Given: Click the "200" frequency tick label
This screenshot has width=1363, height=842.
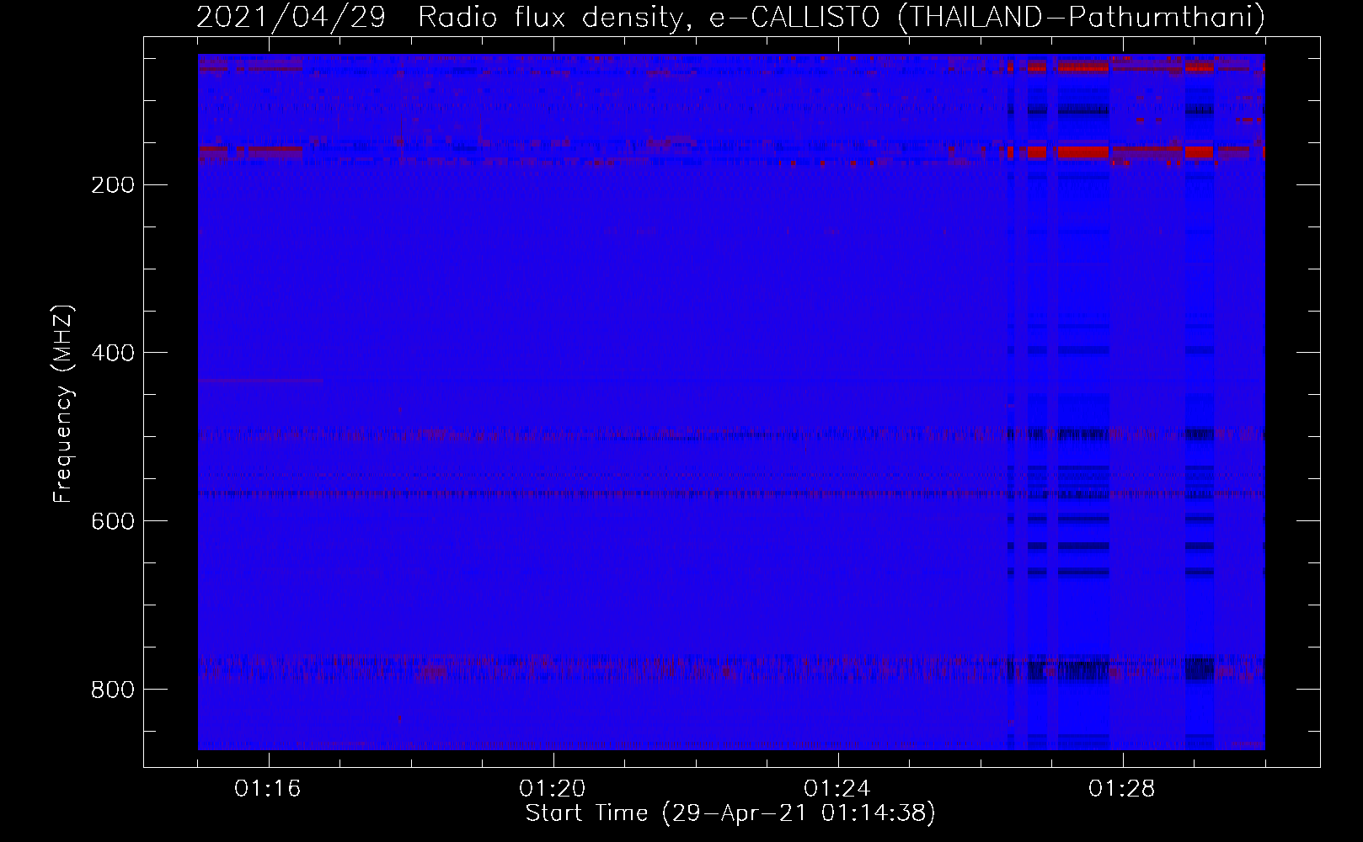Looking at the screenshot, I should (x=112, y=185).
